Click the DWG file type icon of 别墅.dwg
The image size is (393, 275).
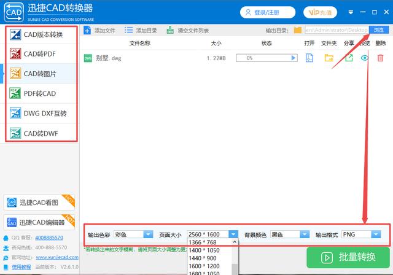(88, 58)
